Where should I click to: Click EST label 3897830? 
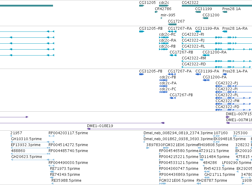[x=155, y=145]
